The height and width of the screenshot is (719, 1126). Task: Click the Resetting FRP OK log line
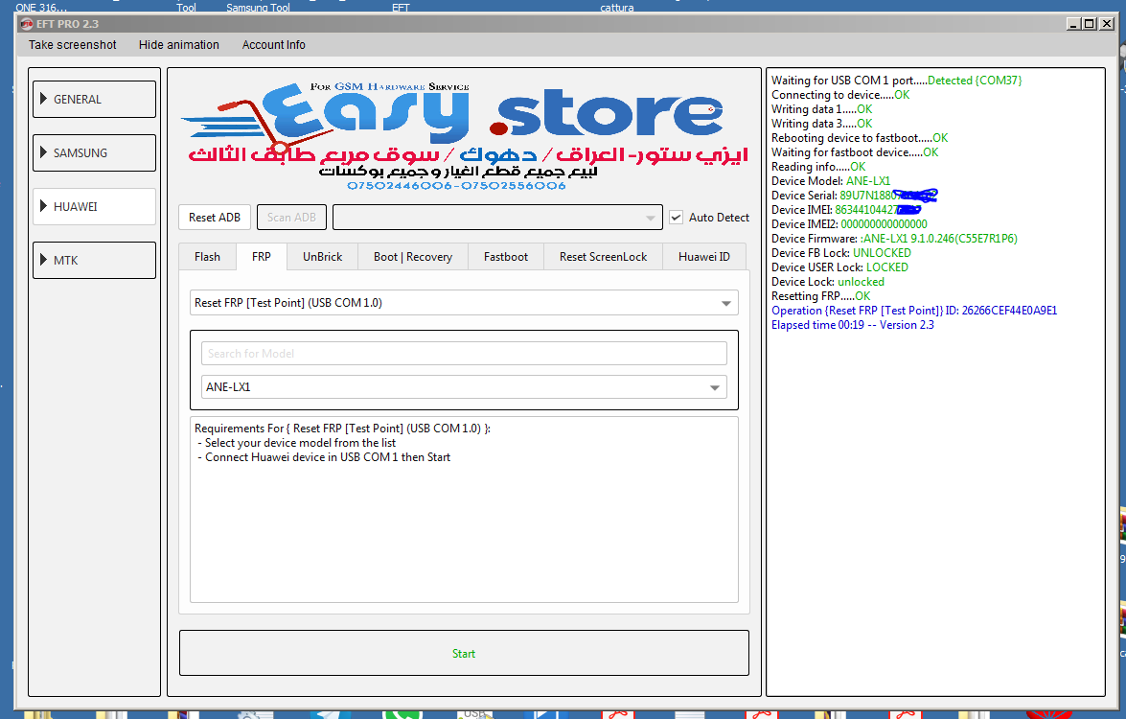[x=821, y=296]
